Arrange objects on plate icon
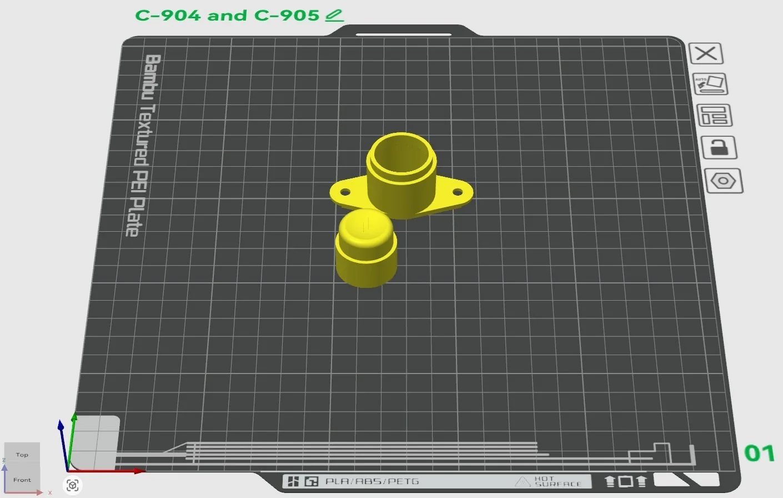 pyautogui.click(x=715, y=116)
